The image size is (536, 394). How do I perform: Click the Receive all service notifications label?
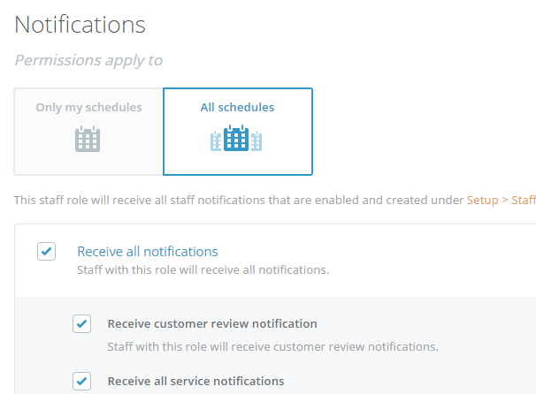pyautogui.click(x=195, y=381)
